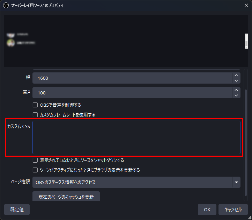Image resolution: width=252 pixels, height=220 pixels.
Task: Decrease width value with down arrow
Action: [x=236, y=81]
